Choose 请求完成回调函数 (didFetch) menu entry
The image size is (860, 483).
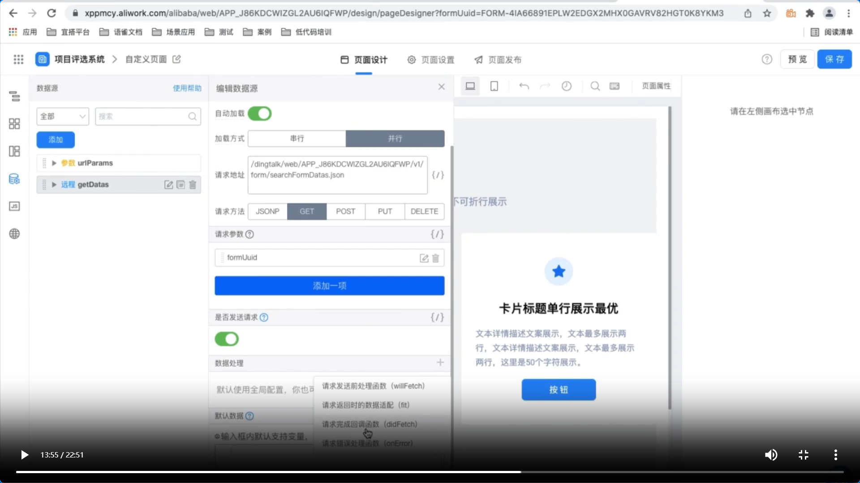point(370,424)
